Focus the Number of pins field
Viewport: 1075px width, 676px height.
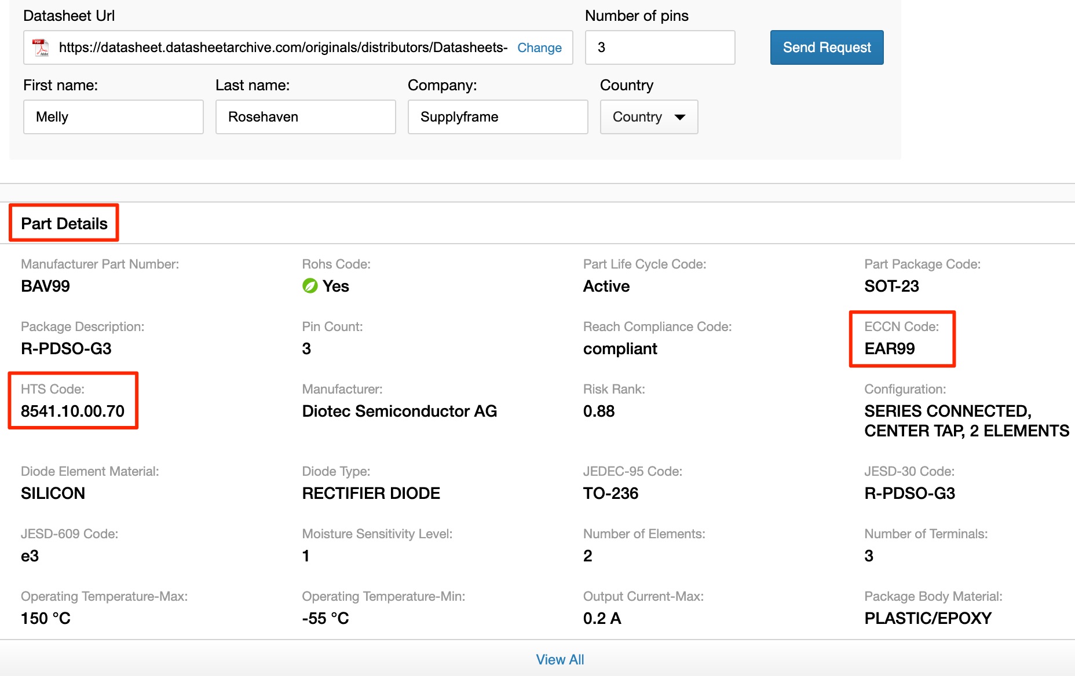coord(660,47)
